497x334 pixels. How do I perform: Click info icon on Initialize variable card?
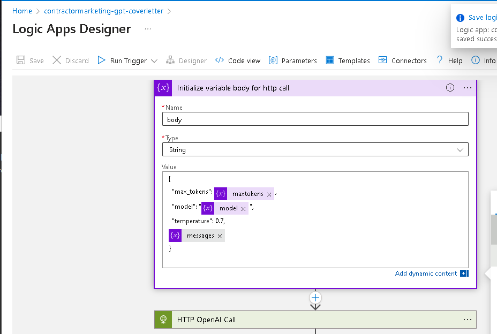(x=450, y=88)
